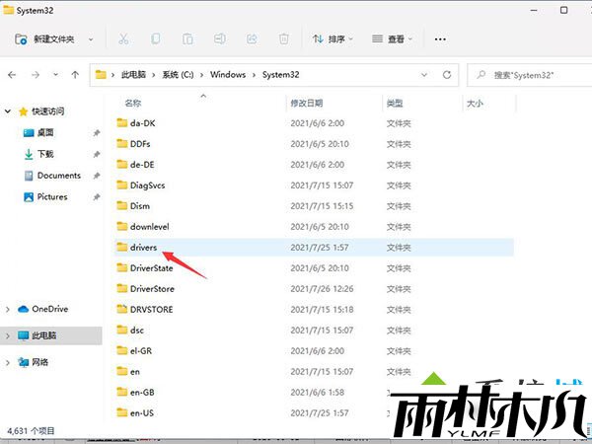Sort by the 修改日期 column header
592x444 pixels.
point(306,103)
